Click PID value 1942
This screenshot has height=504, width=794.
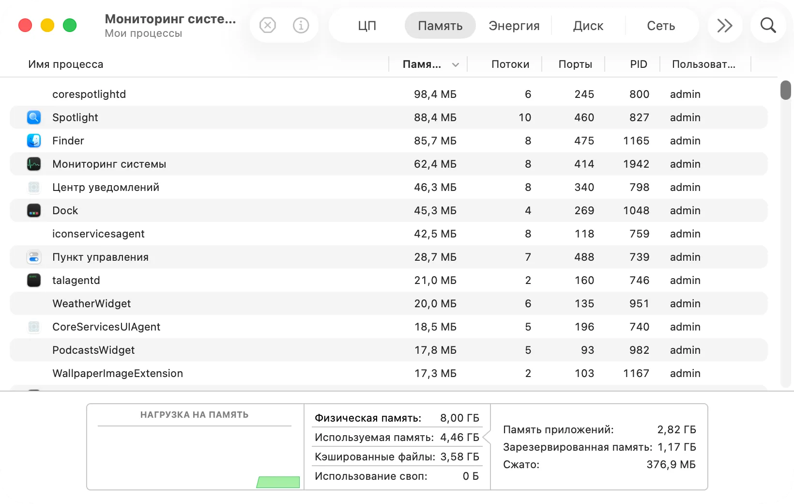(x=636, y=164)
